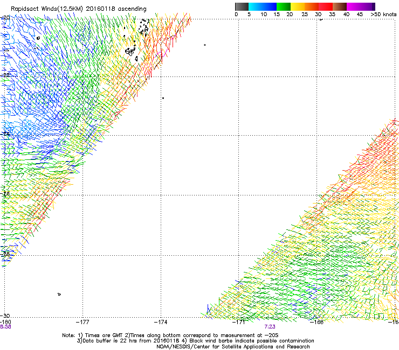Image resolution: width=399 pixels, height=350 pixels.
Task: Select the yellow 20-25 knots color bar segment
Action: (x=298, y=6)
